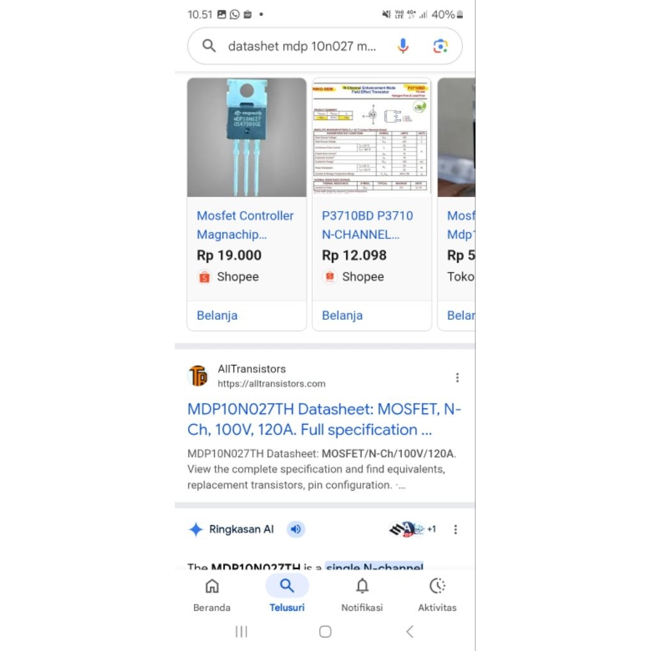Edit the search query 'datashet mdp 10n027'
This screenshot has height=651, width=651.
click(302, 46)
